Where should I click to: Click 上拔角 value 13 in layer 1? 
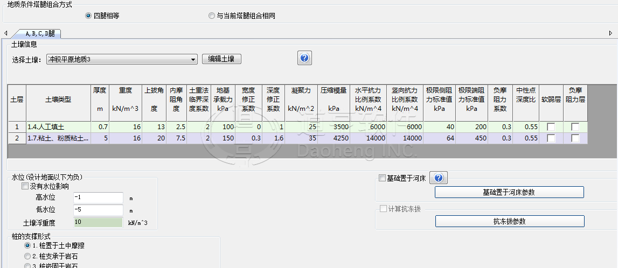[154, 127]
